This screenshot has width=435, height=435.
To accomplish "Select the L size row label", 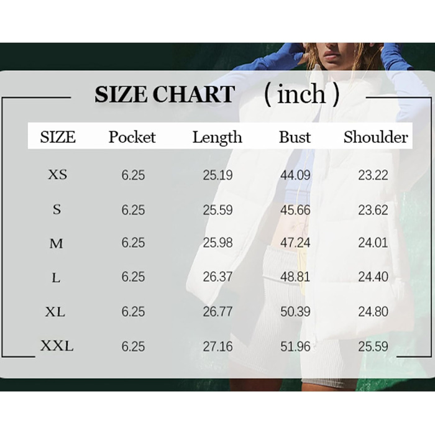I will (56, 278).
